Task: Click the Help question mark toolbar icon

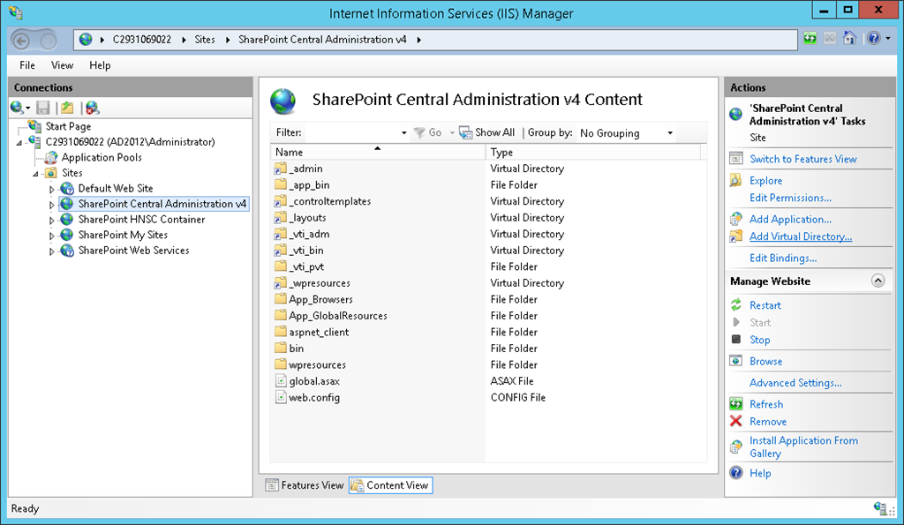Action: (872, 39)
